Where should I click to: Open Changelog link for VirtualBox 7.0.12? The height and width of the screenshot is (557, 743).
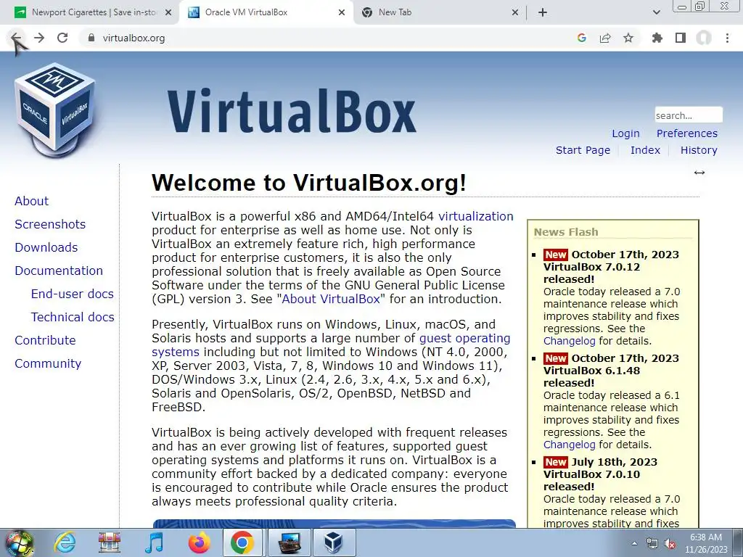[x=569, y=341]
